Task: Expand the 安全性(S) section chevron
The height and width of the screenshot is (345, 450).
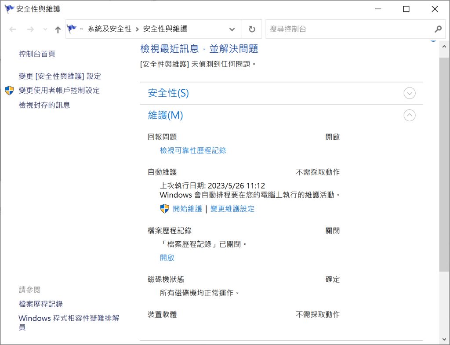Action: tap(409, 93)
